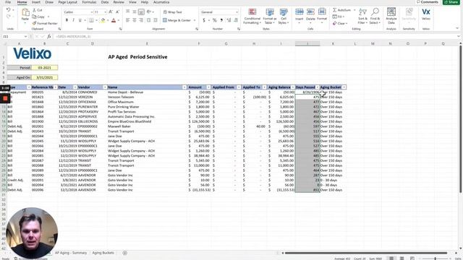Click the Borders icon
This screenshot has height=260, width=463.
91,20
